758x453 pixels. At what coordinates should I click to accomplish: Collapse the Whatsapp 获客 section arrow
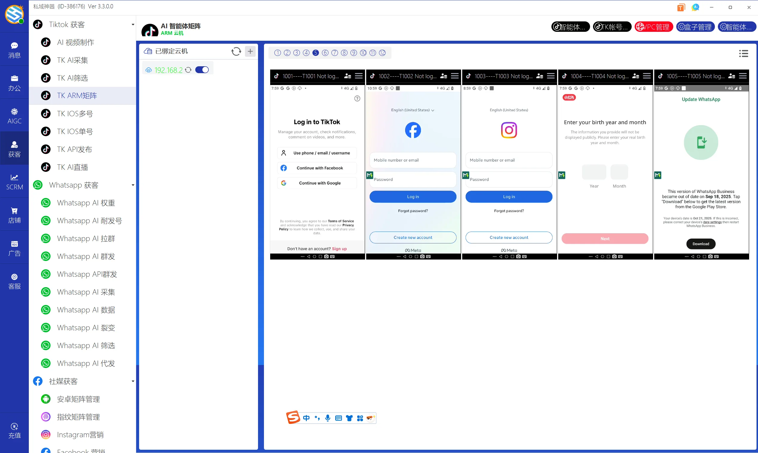tap(133, 185)
